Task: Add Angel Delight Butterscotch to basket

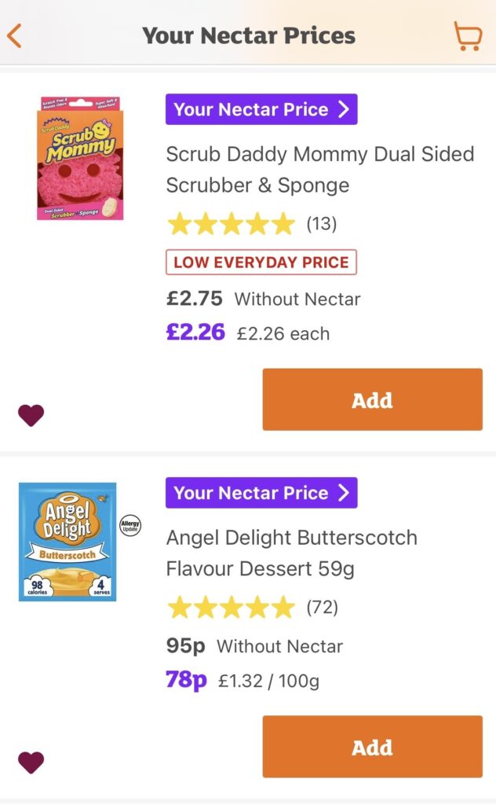Action: 371,746
